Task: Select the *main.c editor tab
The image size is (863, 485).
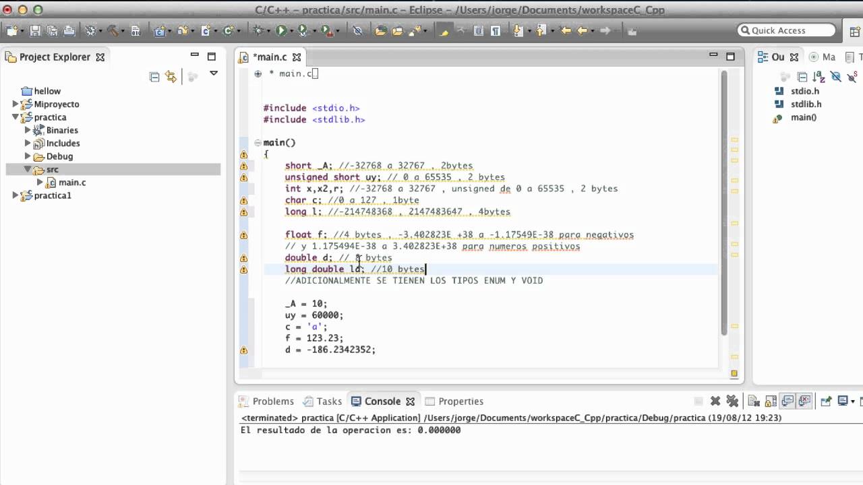Action: 270,57
